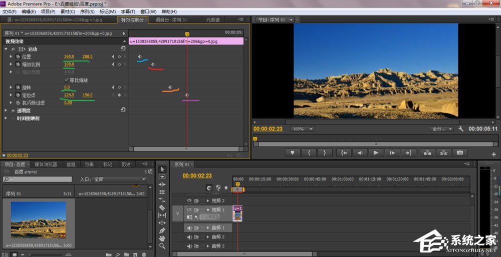501x257 pixels.
Task: Hide the 视频 2 track with eye icon
Action: coord(189,200)
